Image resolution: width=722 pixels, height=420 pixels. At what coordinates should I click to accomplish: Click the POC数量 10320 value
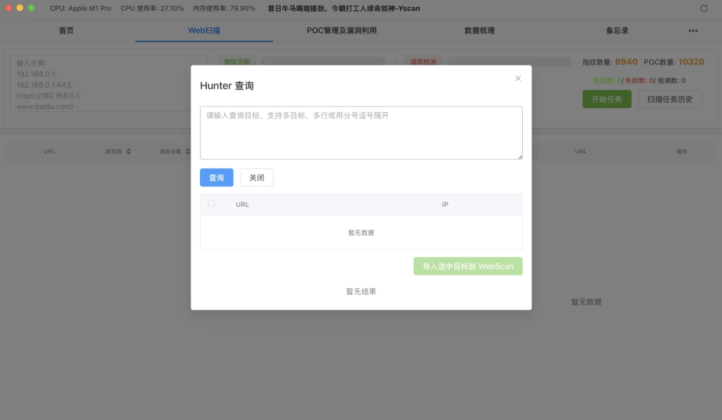point(691,62)
